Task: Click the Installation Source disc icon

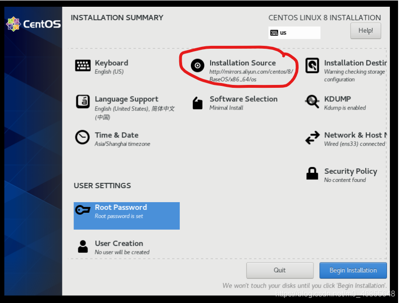Action: (x=198, y=66)
